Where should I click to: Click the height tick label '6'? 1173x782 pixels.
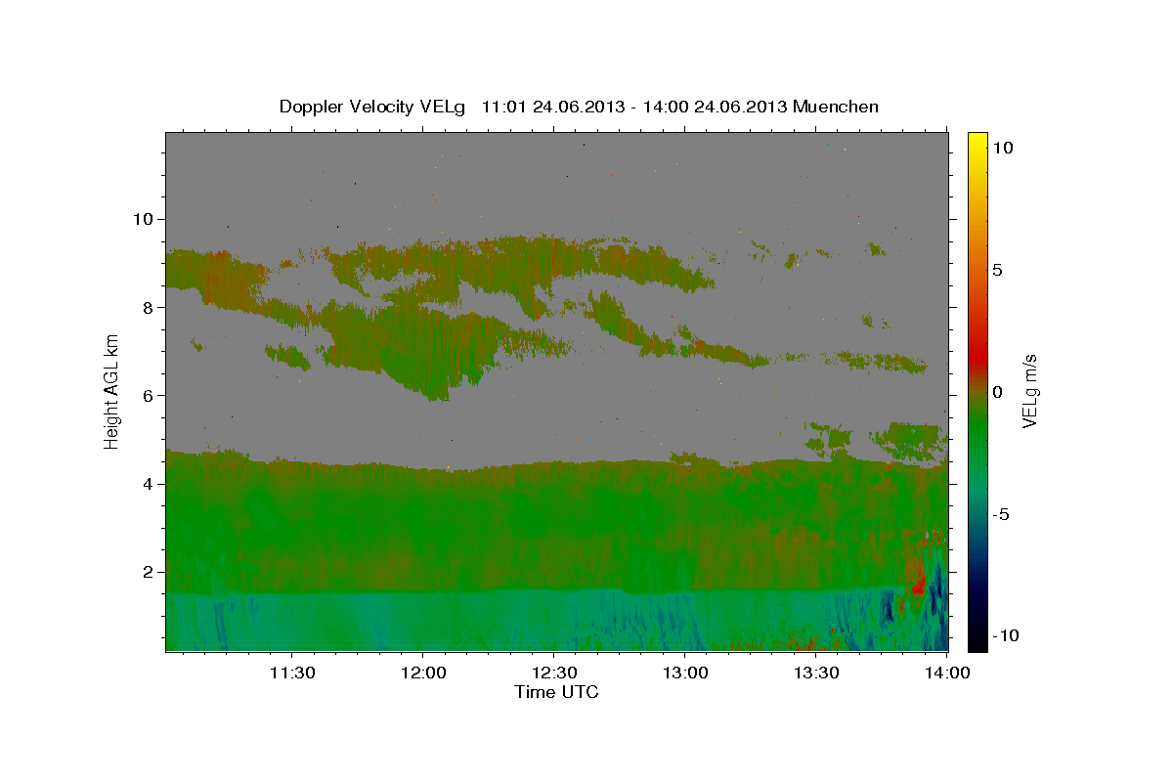(x=149, y=395)
